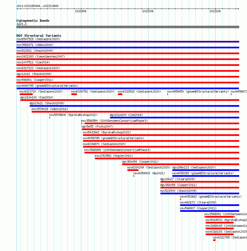
Task: Select the nsv5414533 variant label
Action: point(226,220)
